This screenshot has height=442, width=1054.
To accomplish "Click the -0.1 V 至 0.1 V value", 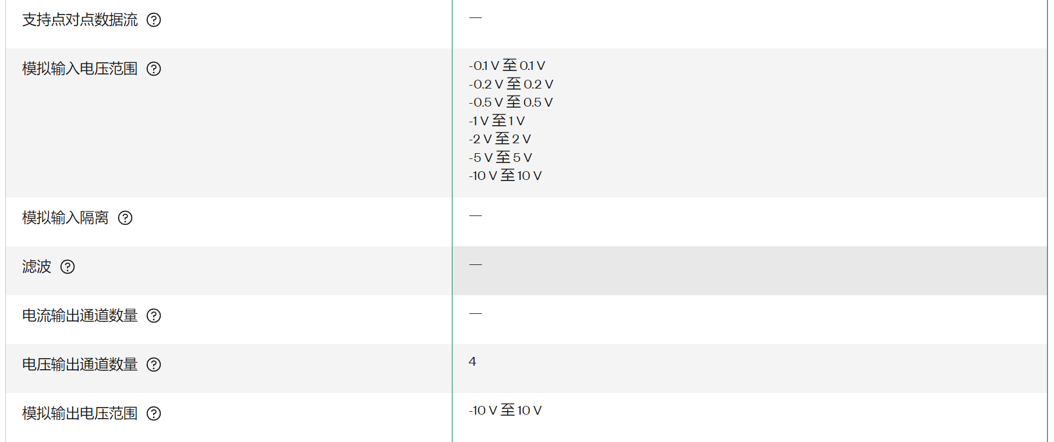I will click(507, 65).
